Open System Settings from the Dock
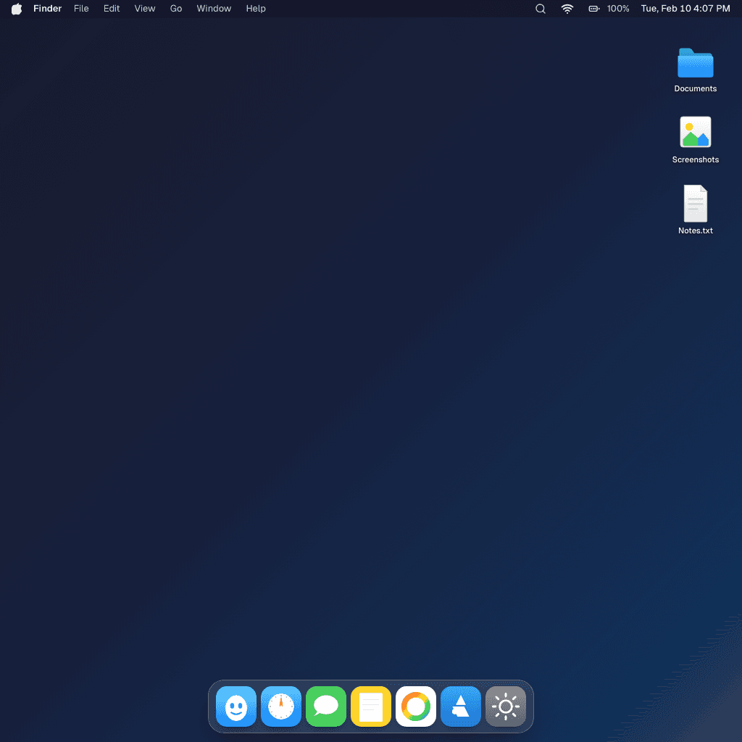 (x=505, y=706)
